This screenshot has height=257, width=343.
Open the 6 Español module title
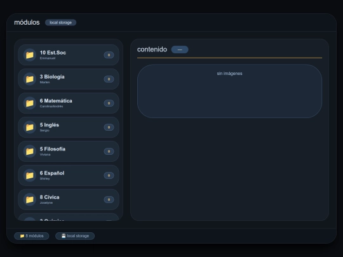pyautogui.click(x=52, y=173)
